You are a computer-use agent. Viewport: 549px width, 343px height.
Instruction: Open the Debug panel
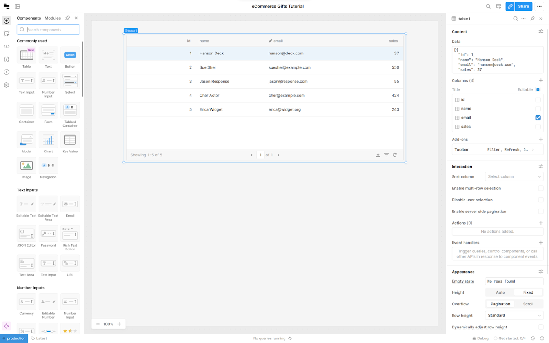(480, 338)
